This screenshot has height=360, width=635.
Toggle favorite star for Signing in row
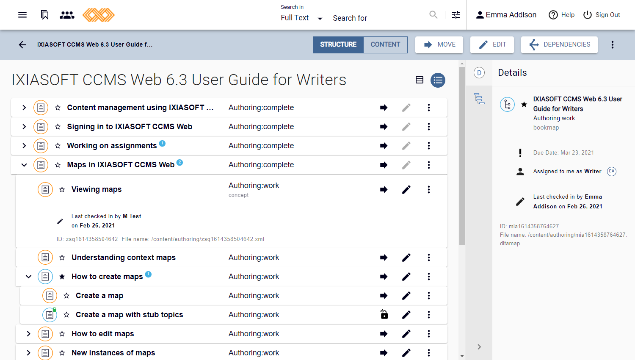[x=58, y=127]
